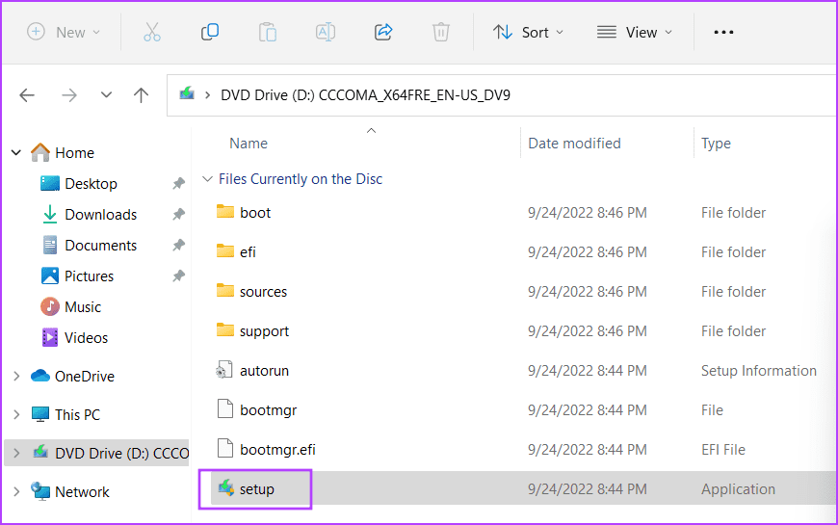This screenshot has height=525, width=838.
Task: Select the bootmgr file icon
Action: [225, 409]
